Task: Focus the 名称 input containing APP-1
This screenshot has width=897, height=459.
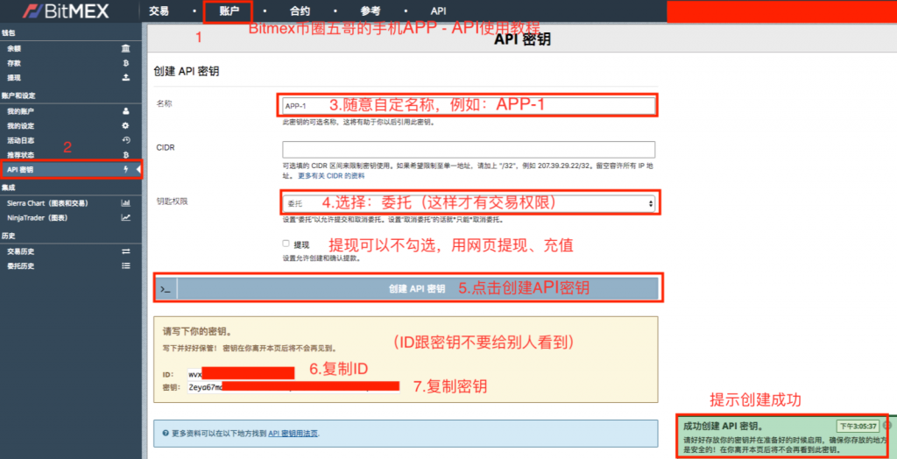Action: pos(469,106)
